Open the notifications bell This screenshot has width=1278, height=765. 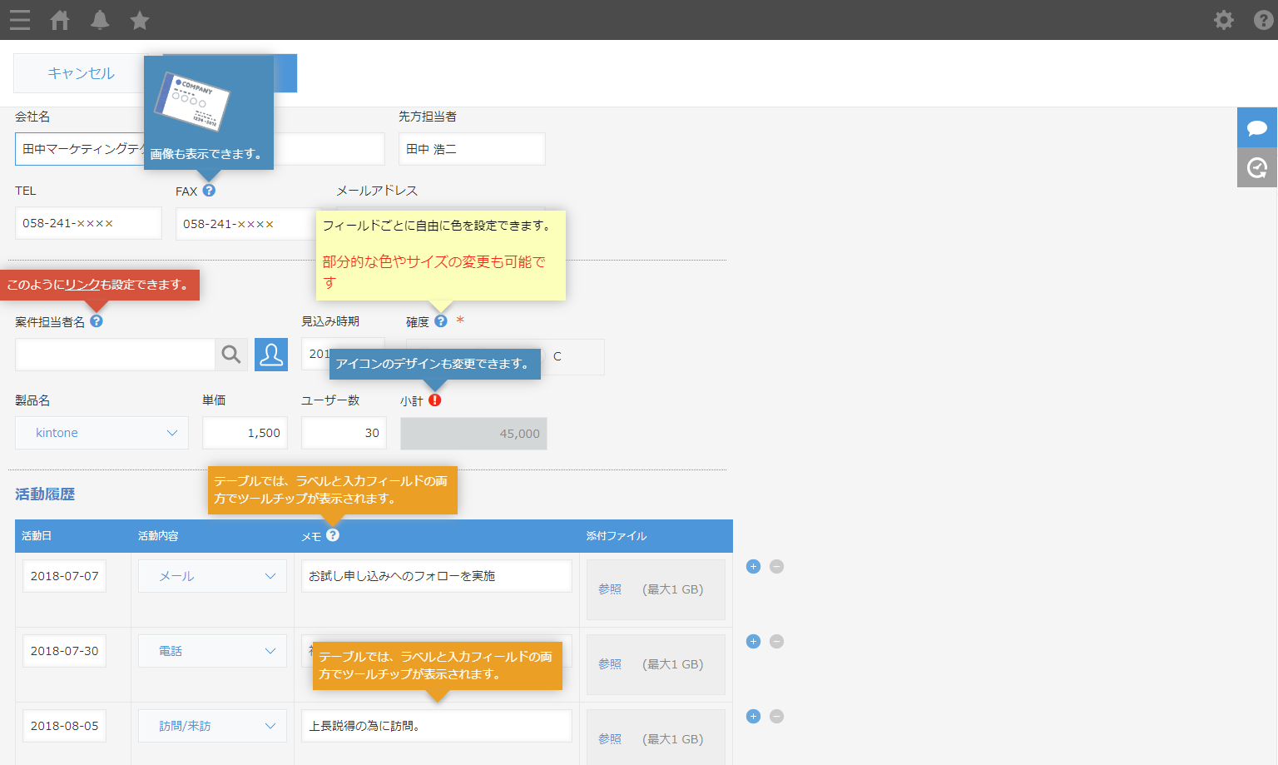coord(100,20)
